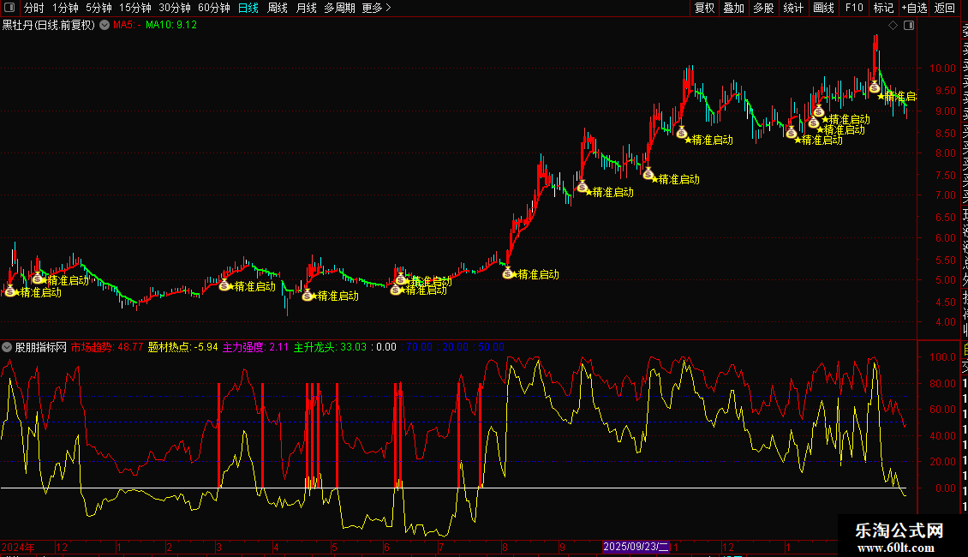The image size is (968, 557).
Task: Click the month 7 label on time axis
Action: [x=441, y=547]
